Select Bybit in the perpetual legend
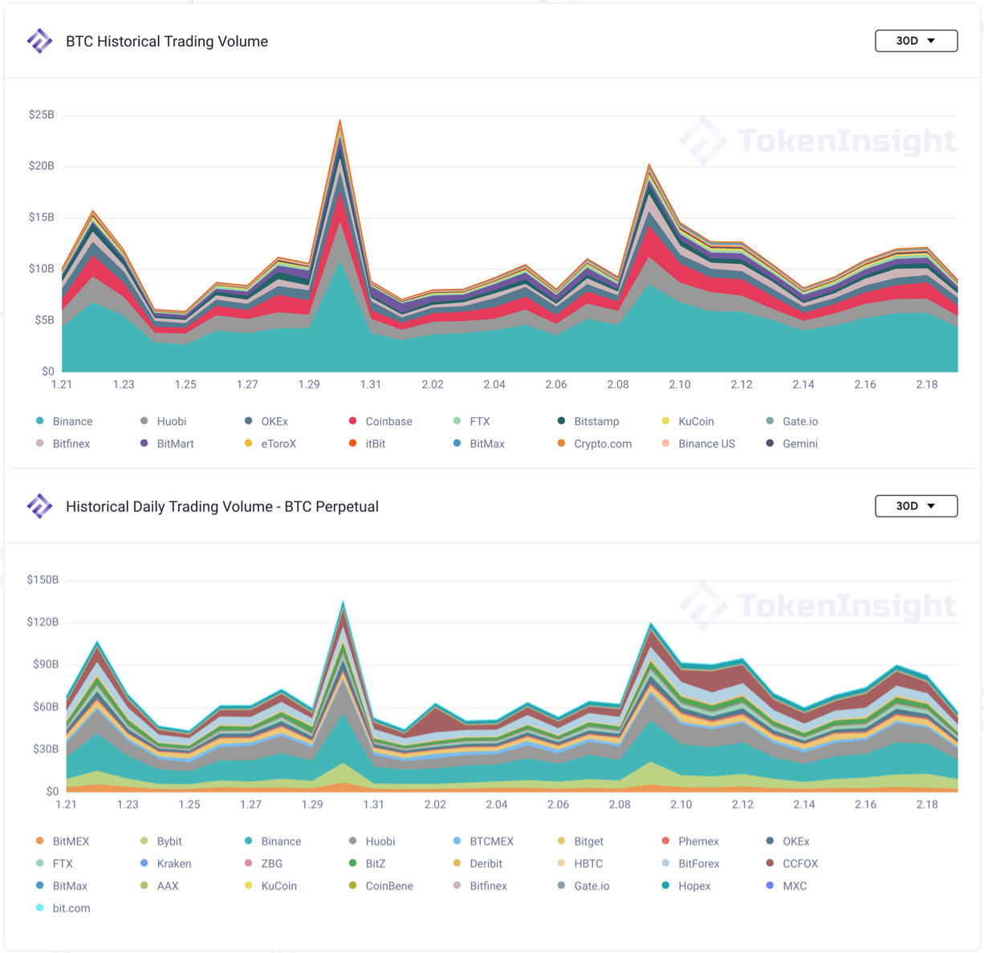The width and height of the screenshot is (984, 953). click(x=161, y=841)
